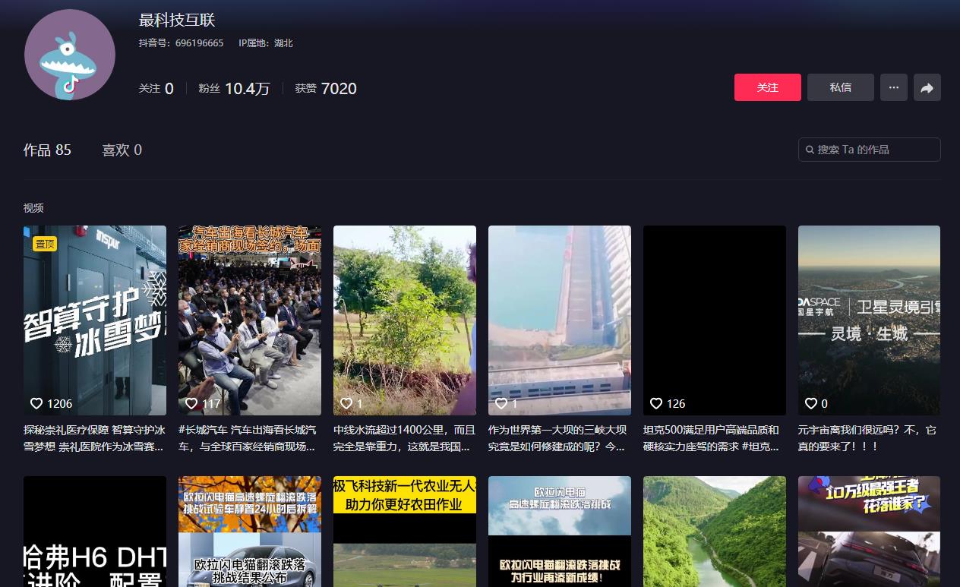The height and width of the screenshot is (587, 960).
Task: Open caption 元宇宙离我们很远吗
Action: [x=869, y=438]
